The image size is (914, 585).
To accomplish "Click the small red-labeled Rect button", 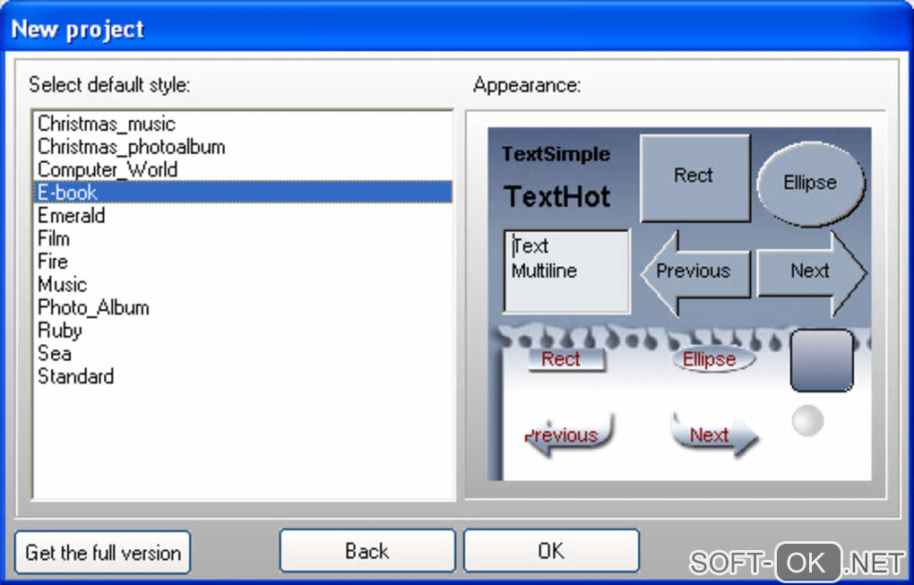I will tap(566, 359).
